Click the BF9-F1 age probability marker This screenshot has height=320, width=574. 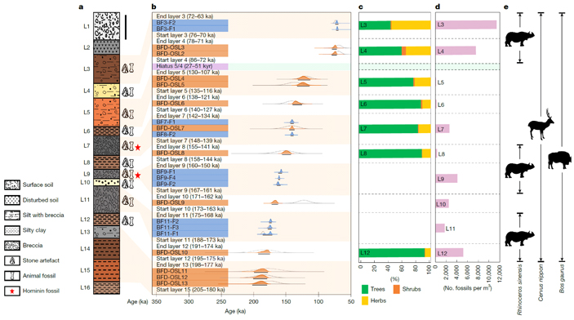point(281,171)
